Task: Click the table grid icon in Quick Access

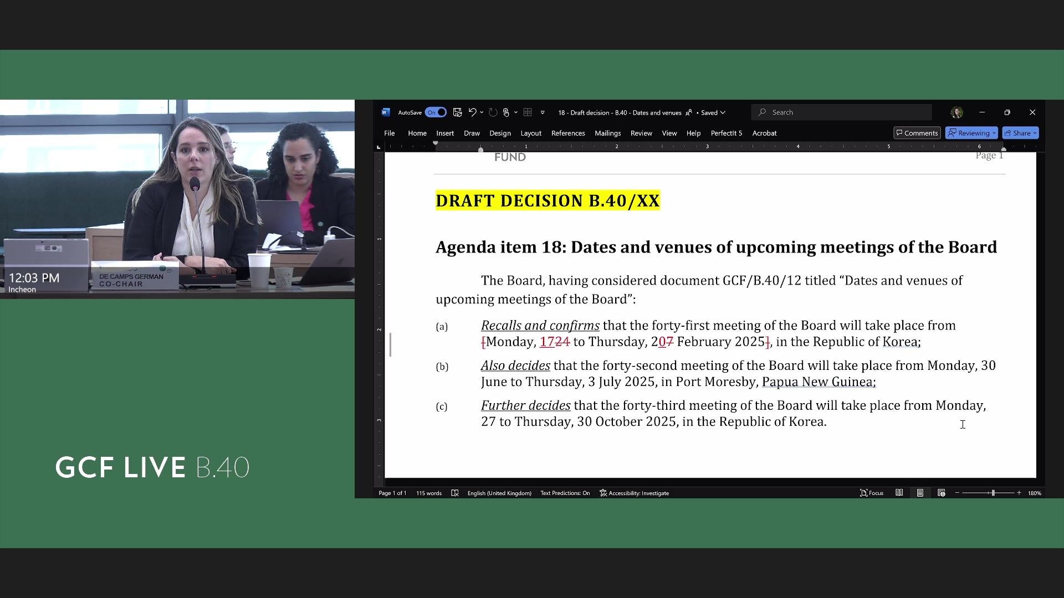Action: [x=528, y=112]
